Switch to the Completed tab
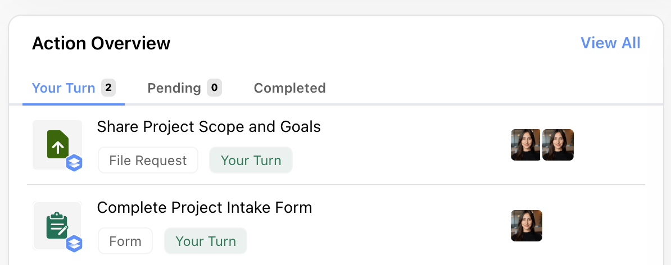Viewport: 671px width, 265px height. point(290,88)
